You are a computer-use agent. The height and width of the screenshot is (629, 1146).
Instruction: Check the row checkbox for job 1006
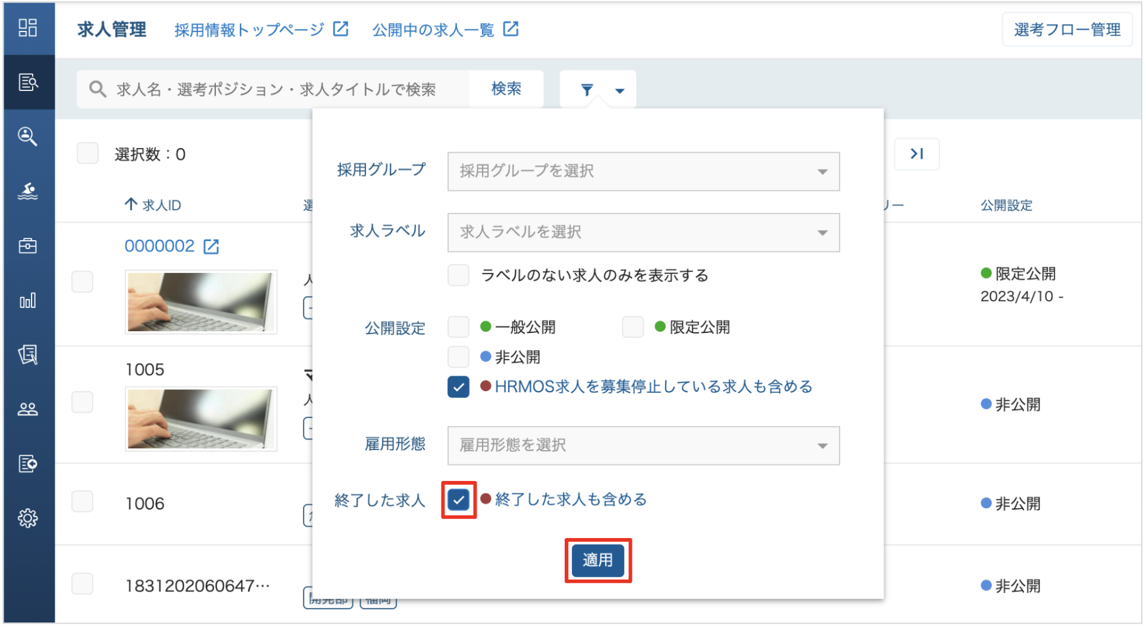[83, 502]
